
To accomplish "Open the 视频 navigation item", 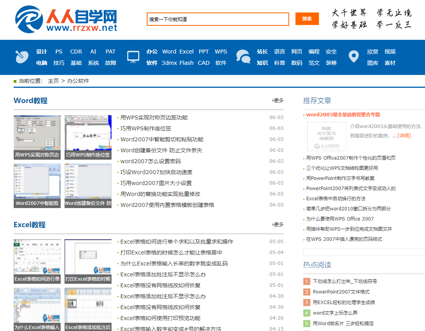I will (x=390, y=52).
